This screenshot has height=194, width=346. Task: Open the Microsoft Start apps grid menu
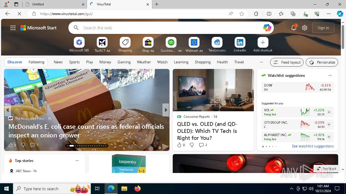click(13, 28)
